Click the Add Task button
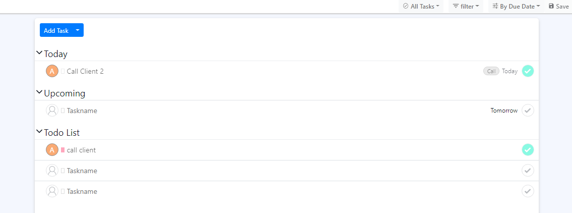Screen dimensions: 572x213 click(x=56, y=30)
